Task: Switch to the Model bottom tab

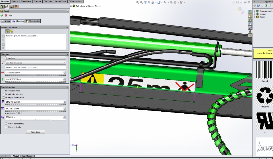Action: pos(16,156)
